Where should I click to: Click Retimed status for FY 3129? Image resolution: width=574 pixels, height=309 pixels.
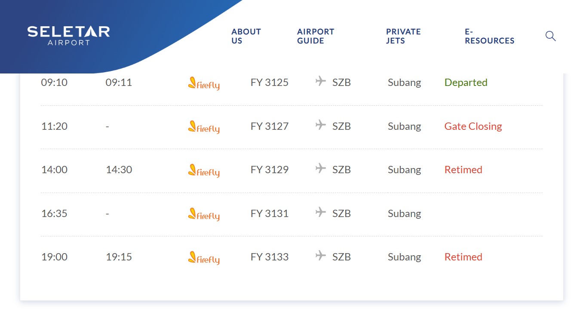pyautogui.click(x=463, y=170)
